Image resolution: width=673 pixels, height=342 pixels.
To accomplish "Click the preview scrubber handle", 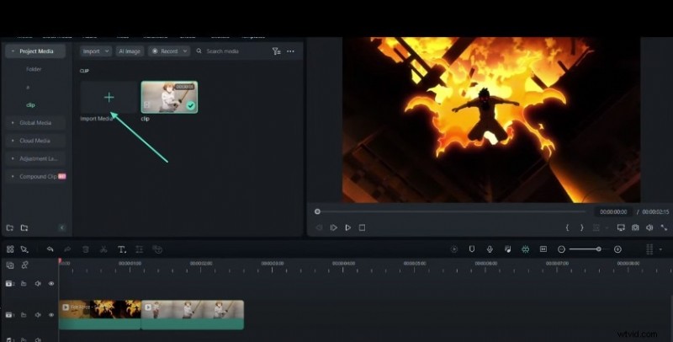I will (317, 211).
